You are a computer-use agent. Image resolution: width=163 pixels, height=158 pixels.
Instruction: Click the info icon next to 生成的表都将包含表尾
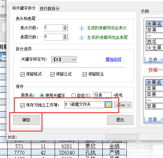(x=82, y=38)
